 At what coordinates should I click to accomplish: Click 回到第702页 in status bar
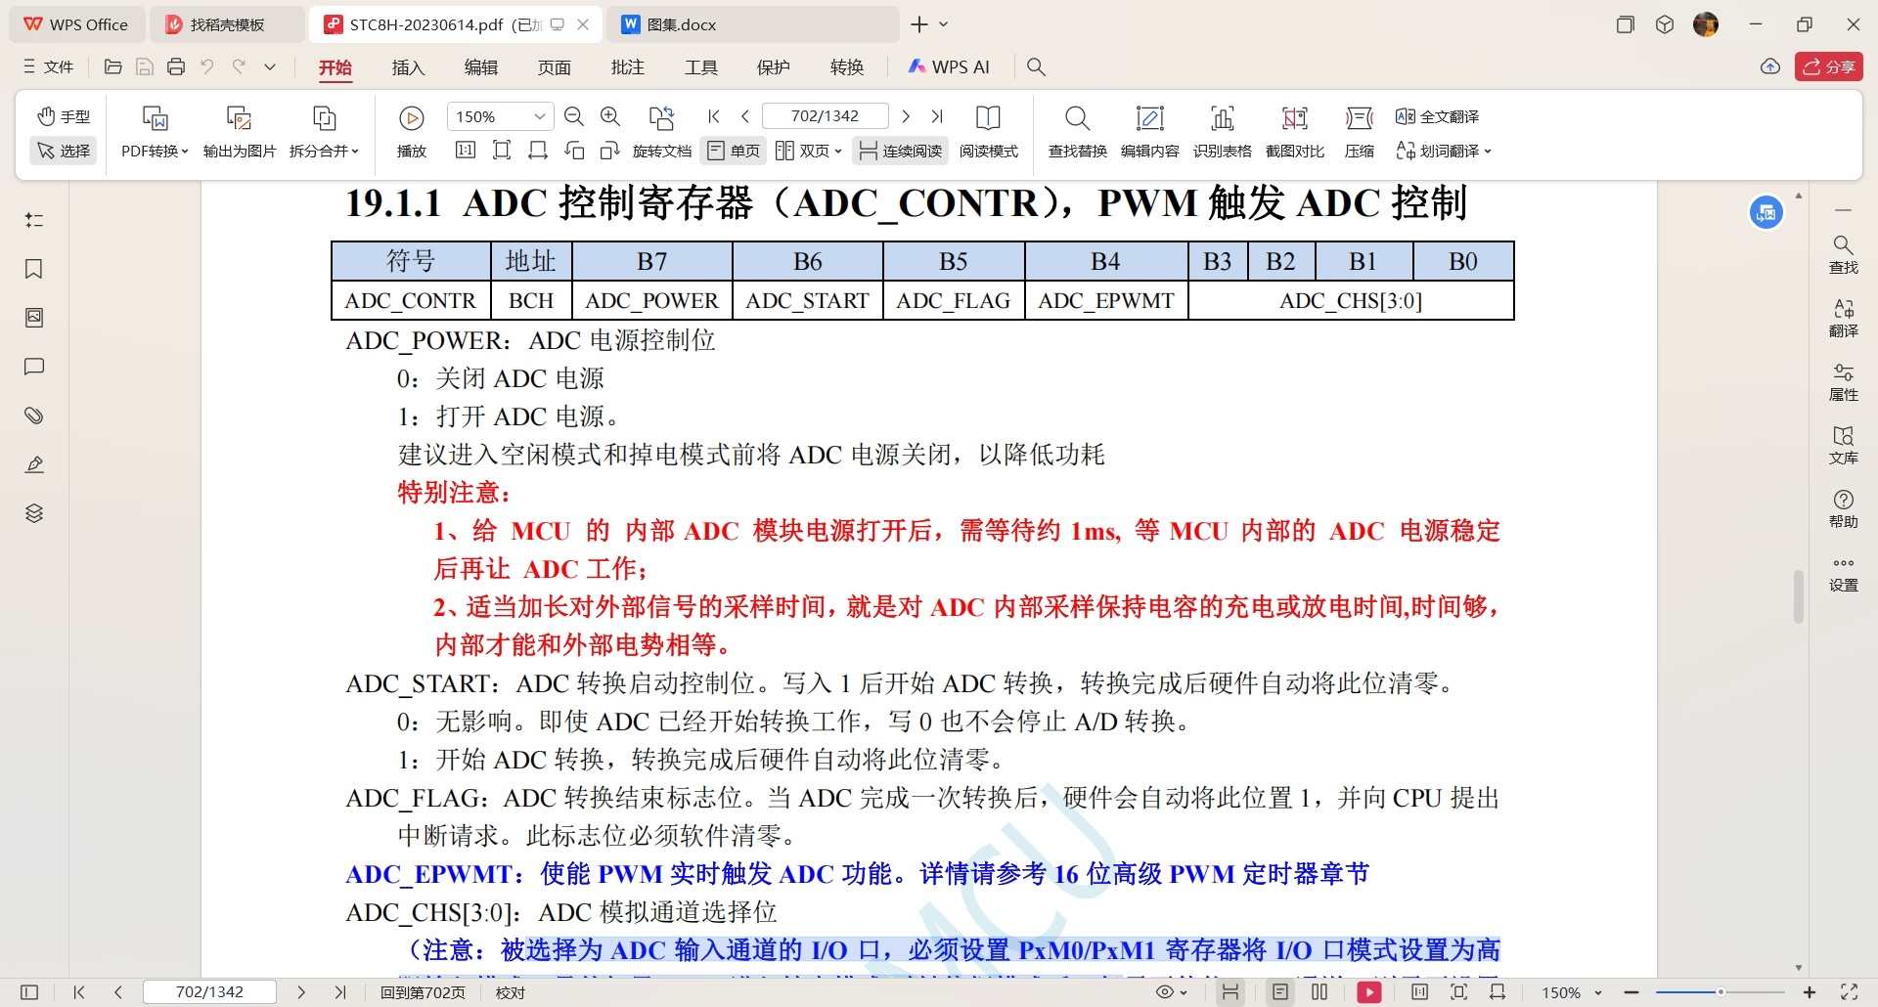tap(423, 992)
